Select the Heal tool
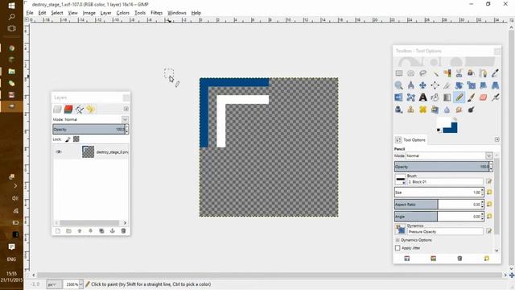 (423, 110)
